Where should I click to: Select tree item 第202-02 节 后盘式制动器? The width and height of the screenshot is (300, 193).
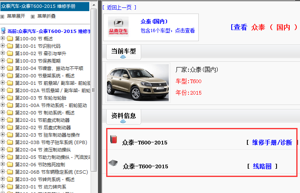(43, 128)
